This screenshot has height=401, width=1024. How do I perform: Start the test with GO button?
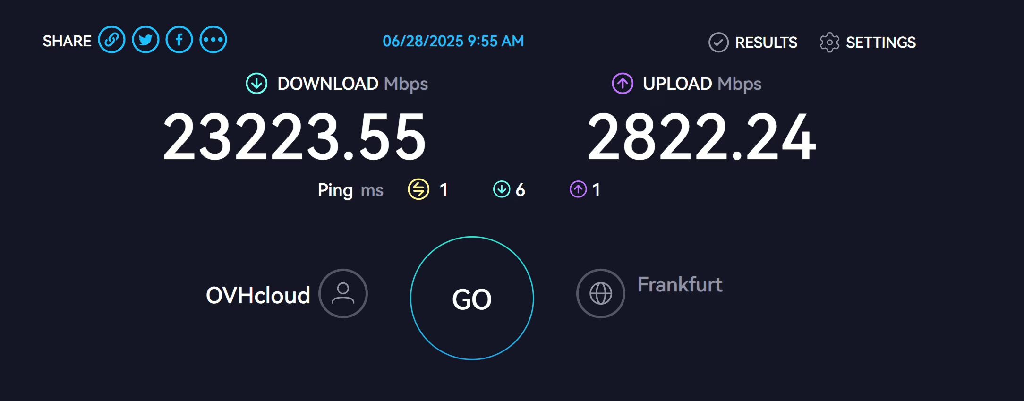coord(472,298)
